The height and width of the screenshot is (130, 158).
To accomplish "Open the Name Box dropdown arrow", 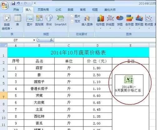I will (x=34, y=40).
